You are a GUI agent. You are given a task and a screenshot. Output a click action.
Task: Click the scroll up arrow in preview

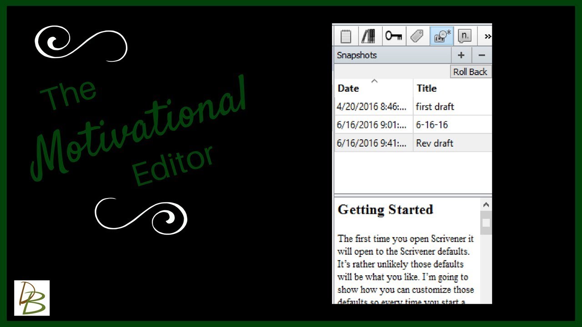[486, 205]
